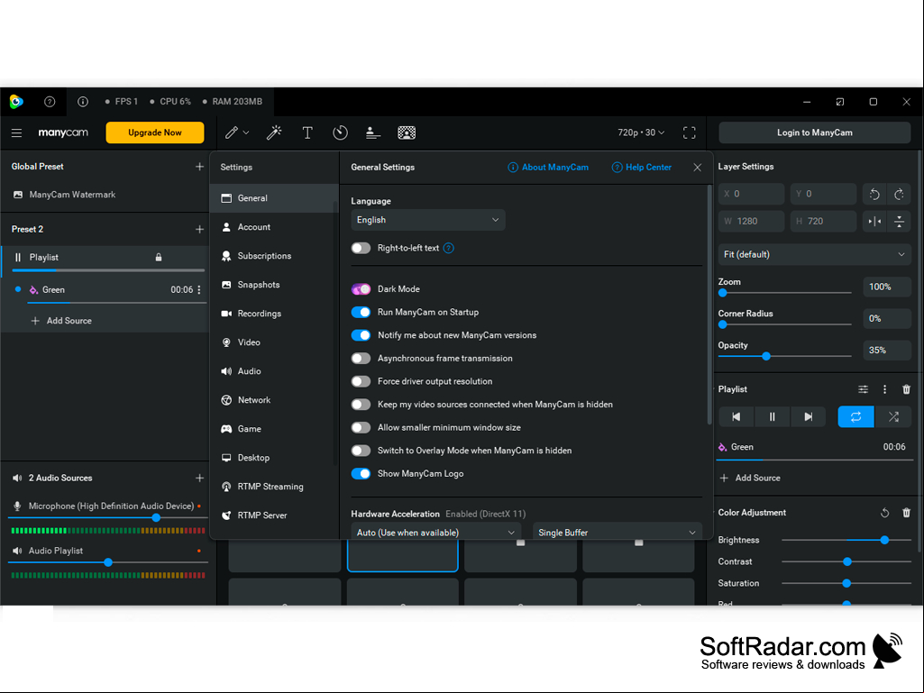Select the Text tool icon

[x=307, y=132]
